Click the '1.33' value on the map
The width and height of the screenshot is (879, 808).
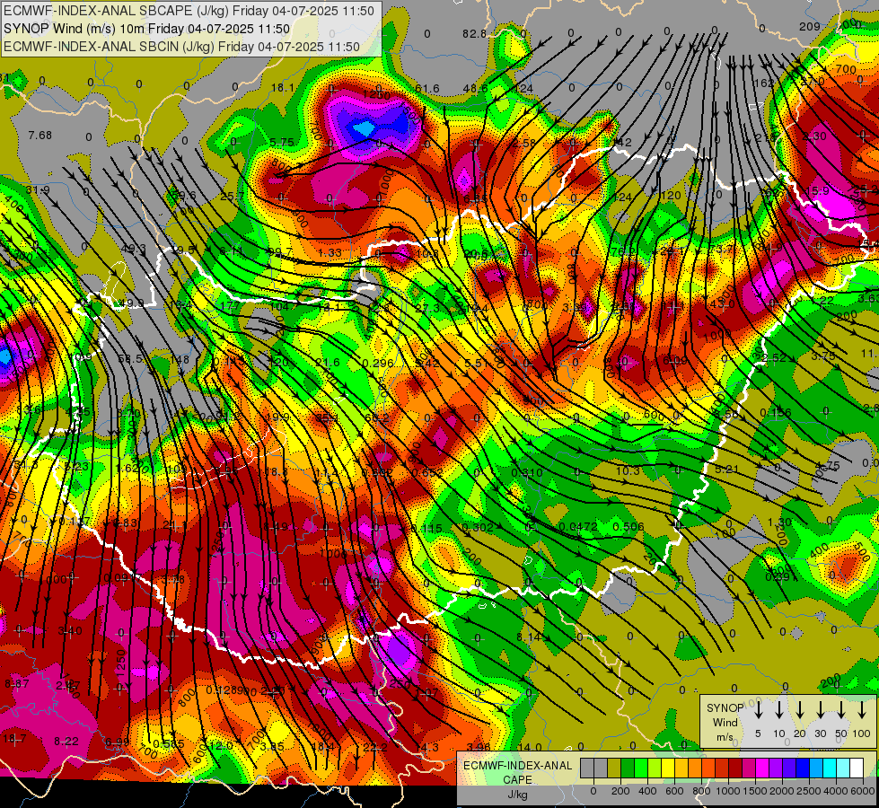330,252
